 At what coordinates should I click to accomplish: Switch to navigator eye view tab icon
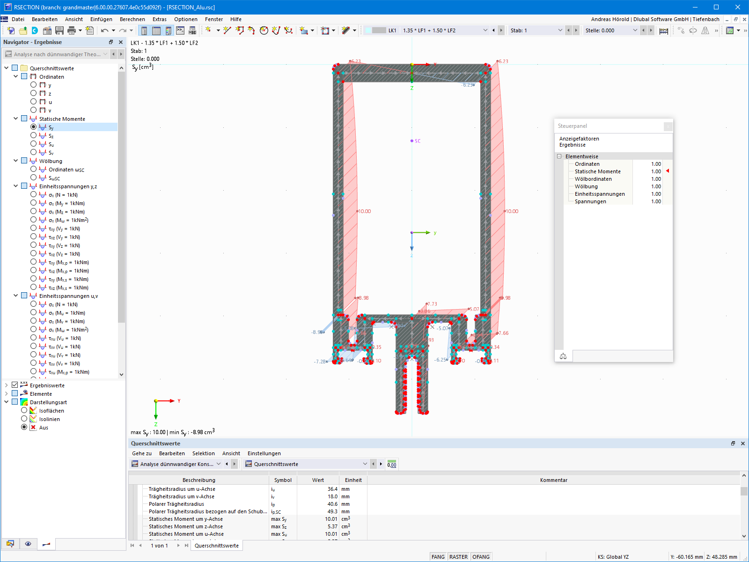coord(28,544)
